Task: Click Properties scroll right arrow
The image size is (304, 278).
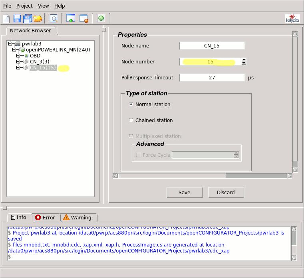Action: [289, 176]
